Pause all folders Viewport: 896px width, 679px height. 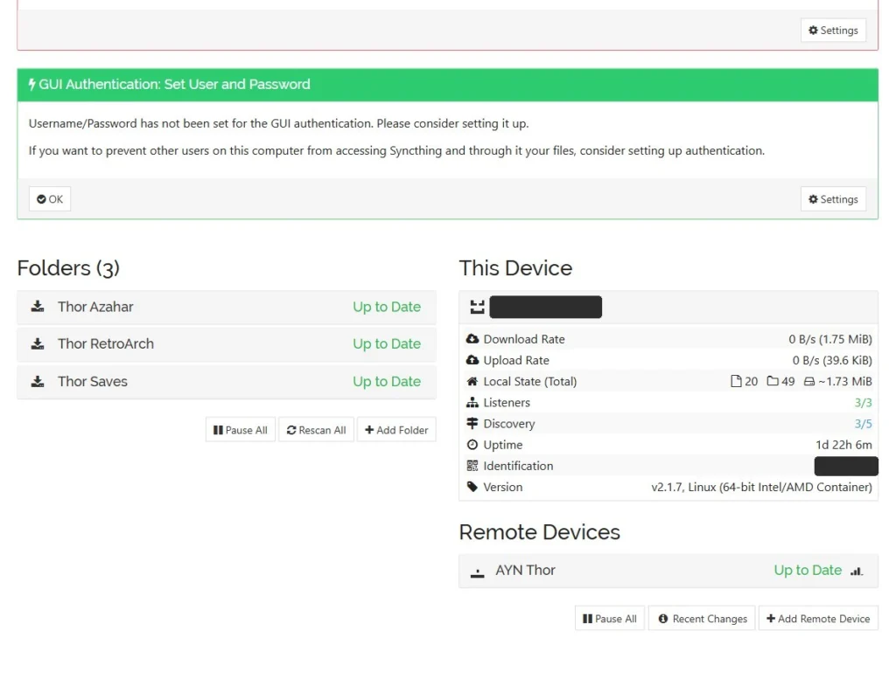(240, 430)
